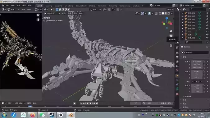This screenshot has width=210, height=118.
Task: Expand outliner item 圆环.079
Action: [182, 13]
